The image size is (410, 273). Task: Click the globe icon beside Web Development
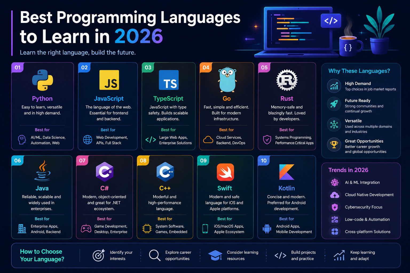click(88, 140)
